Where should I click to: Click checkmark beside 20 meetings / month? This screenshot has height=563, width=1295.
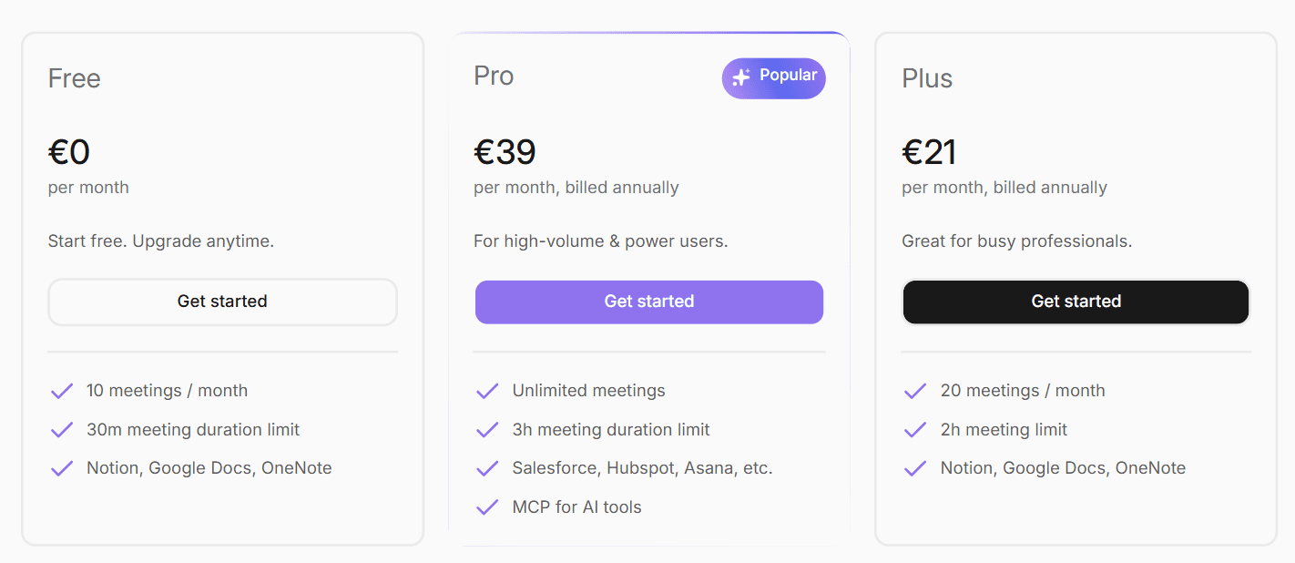tap(915, 391)
